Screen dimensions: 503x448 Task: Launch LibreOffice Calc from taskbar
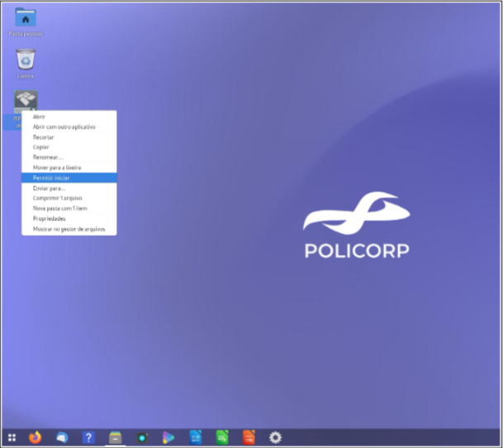click(222, 437)
